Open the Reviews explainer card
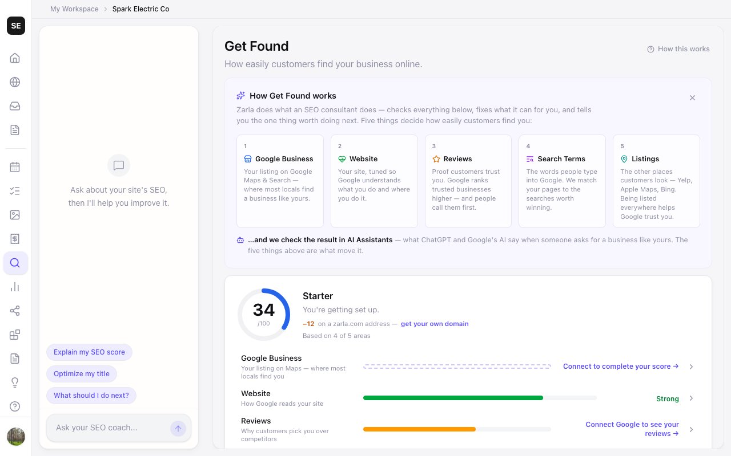 click(x=468, y=181)
